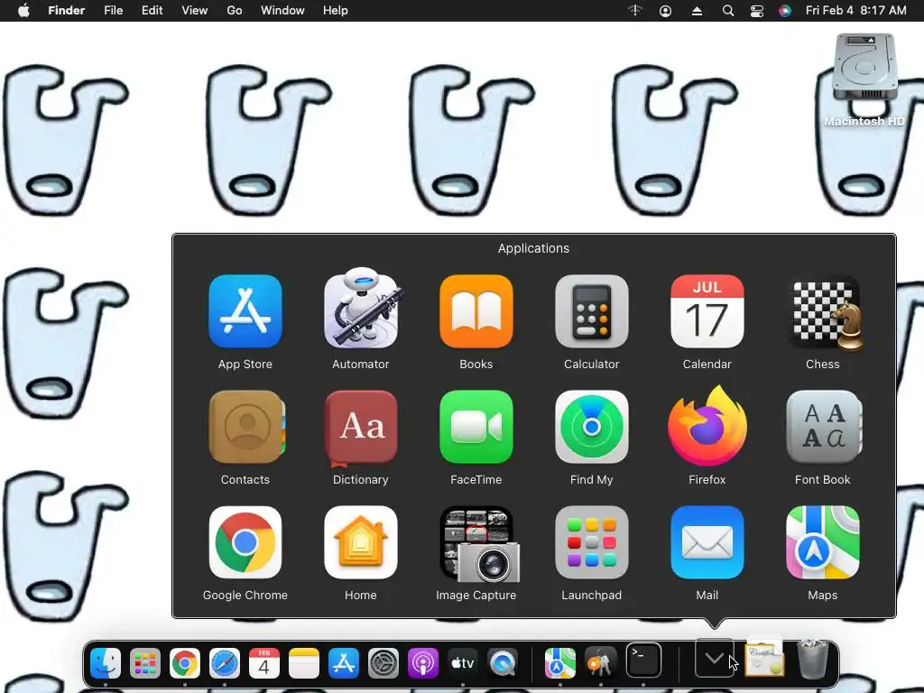The image size is (924, 693).
Task: Open the Edit menu
Action: 152,11
